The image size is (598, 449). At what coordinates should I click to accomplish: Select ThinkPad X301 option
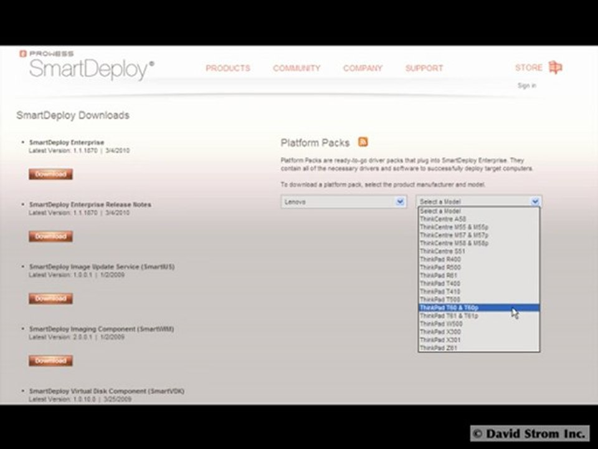[479, 340]
